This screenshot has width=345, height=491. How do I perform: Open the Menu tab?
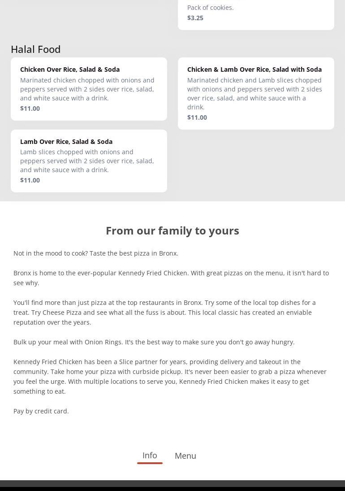pos(185,456)
